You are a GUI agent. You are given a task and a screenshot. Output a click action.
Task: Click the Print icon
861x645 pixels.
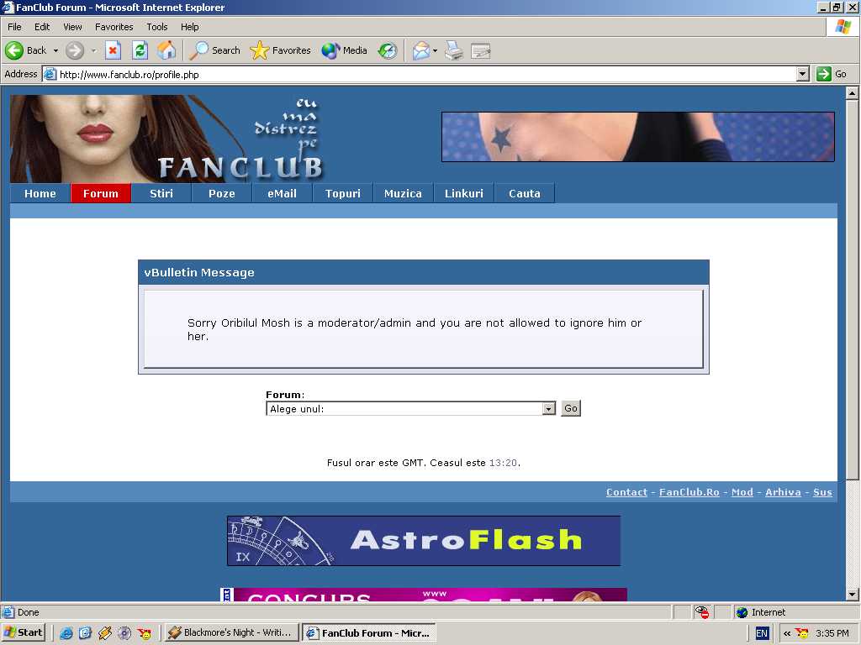(x=454, y=50)
